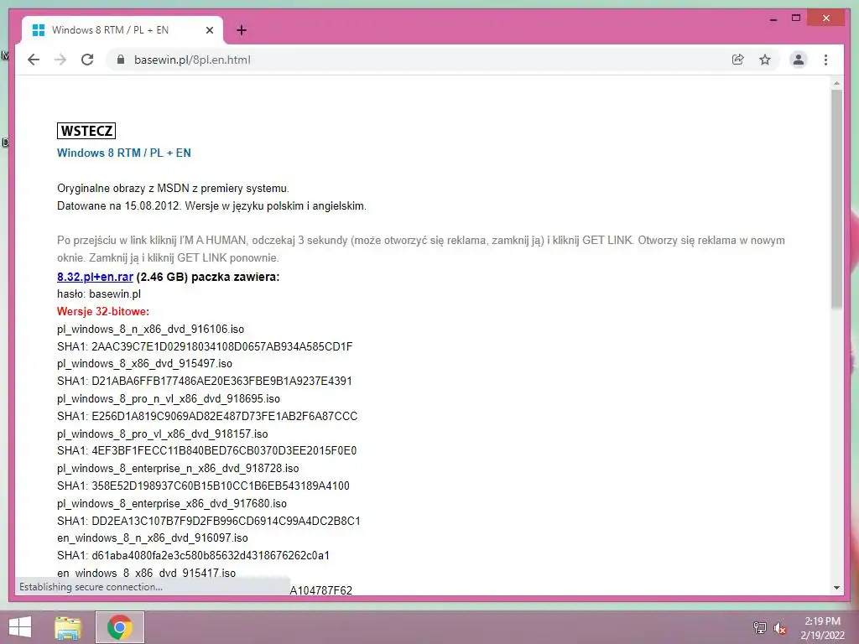Viewport: 859px width, 644px height.
Task: Open the Chrome profile avatar
Action: point(799,60)
